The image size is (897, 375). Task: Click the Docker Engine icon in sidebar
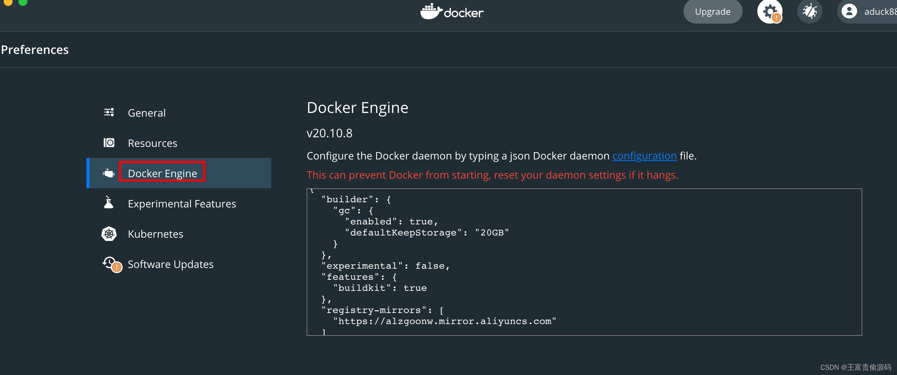[x=109, y=173]
